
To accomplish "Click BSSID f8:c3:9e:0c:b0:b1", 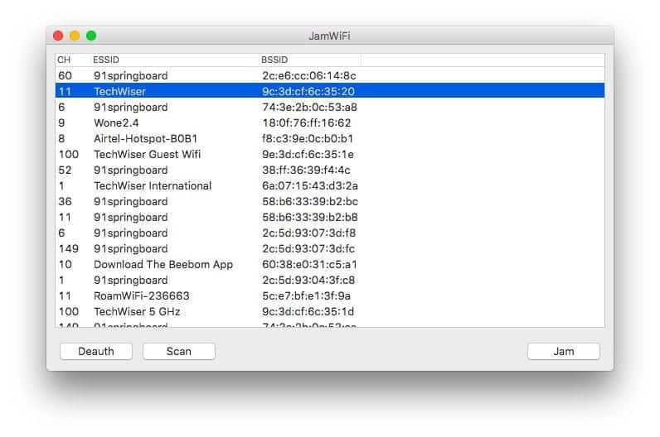I will click(308, 139).
